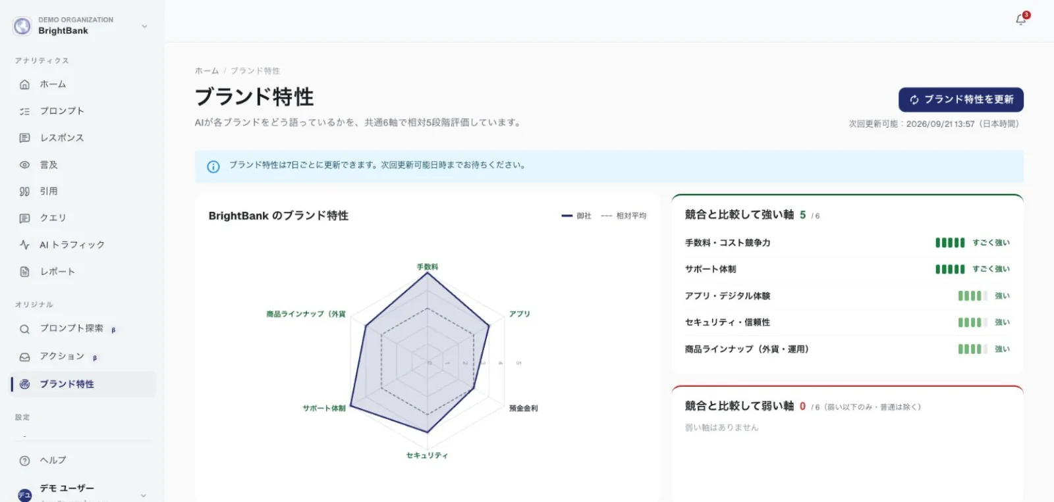The image size is (1054, 502).
Task: Click the アクション inbox icon
Action: point(24,357)
